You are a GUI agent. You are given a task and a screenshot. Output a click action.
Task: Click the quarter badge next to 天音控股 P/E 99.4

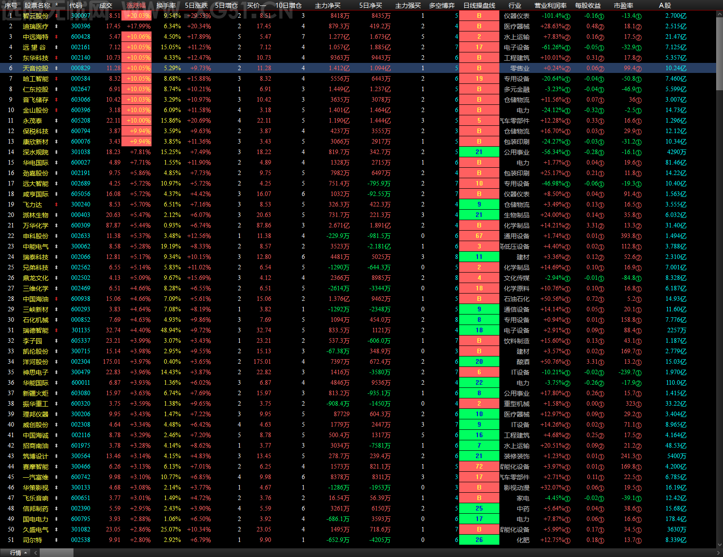pyautogui.click(x=639, y=69)
